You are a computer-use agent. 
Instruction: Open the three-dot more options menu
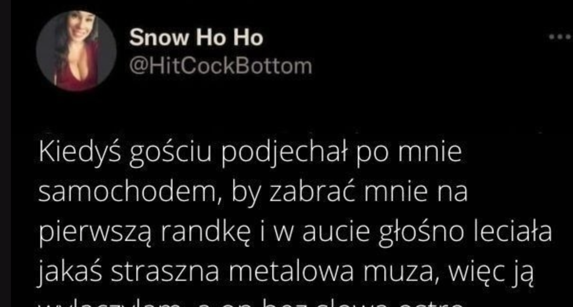[560, 37]
